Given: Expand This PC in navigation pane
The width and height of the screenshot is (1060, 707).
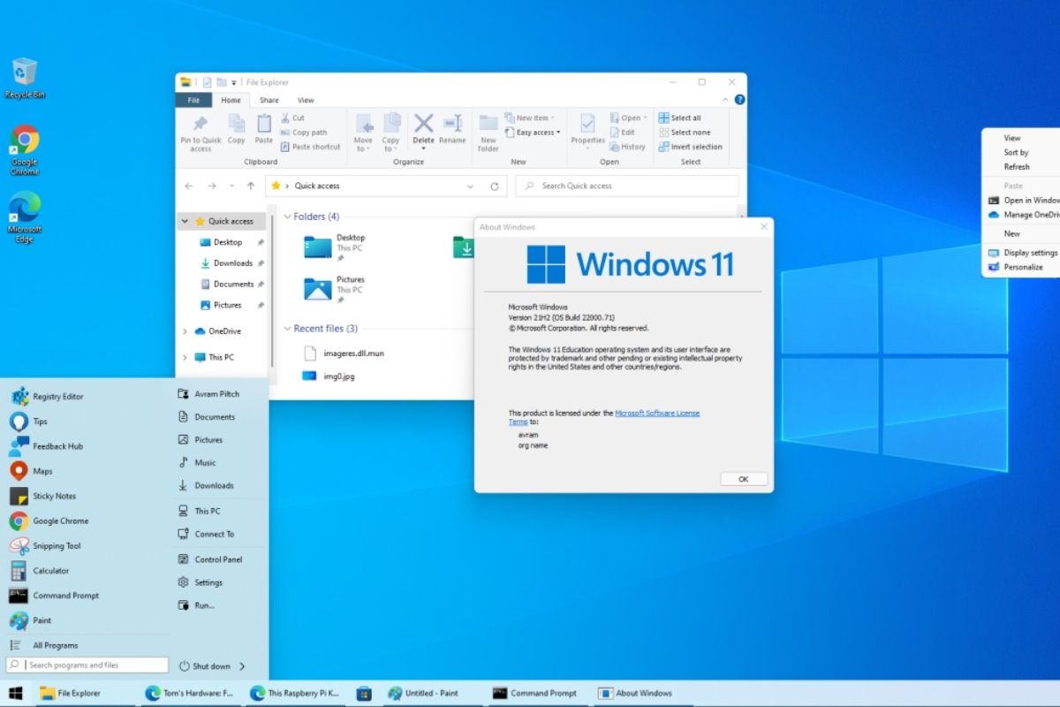Looking at the screenshot, I should pos(185,358).
